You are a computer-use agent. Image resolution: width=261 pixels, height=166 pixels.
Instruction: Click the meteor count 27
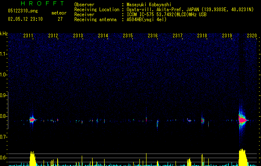click(60, 19)
